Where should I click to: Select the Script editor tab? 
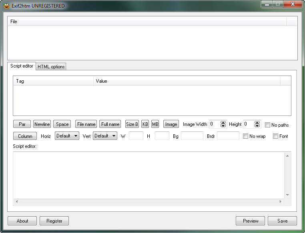click(x=22, y=66)
